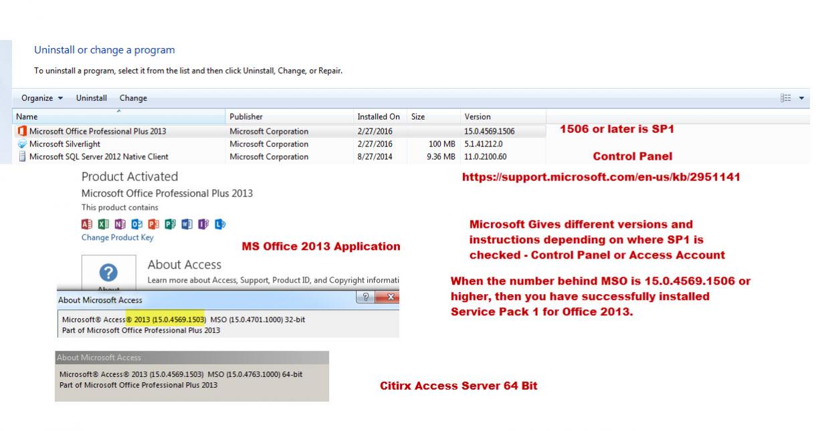Image resolution: width=816 pixels, height=431 pixels.
Task: Sort by the Installed On column
Action: point(379,117)
